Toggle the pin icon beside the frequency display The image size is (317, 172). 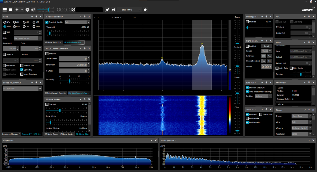click(107, 10)
